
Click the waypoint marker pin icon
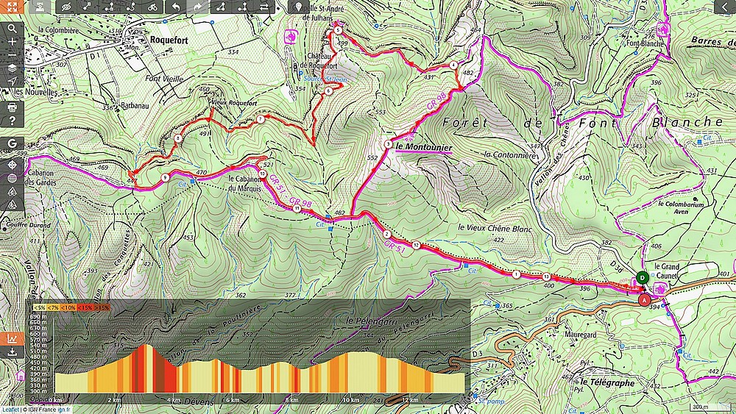pyautogui.click(x=297, y=7)
